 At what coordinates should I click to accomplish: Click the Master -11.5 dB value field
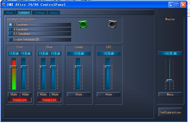170,53
